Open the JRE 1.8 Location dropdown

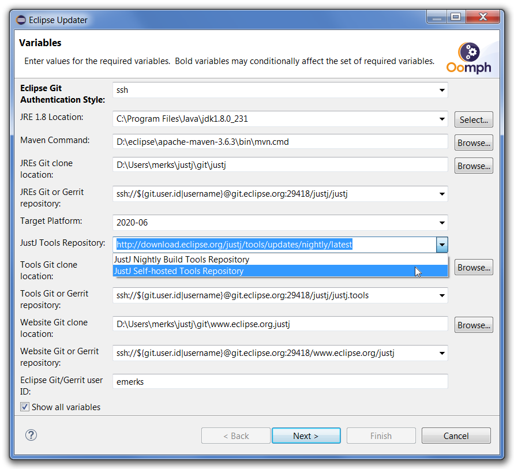[x=442, y=119]
